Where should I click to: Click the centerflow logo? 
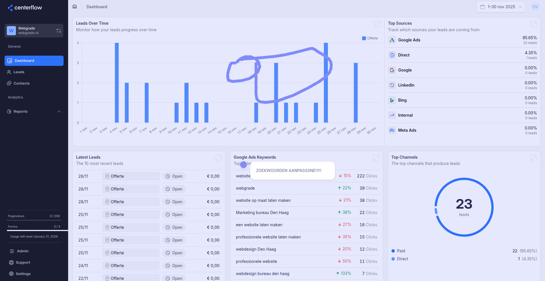click(25, 8)
